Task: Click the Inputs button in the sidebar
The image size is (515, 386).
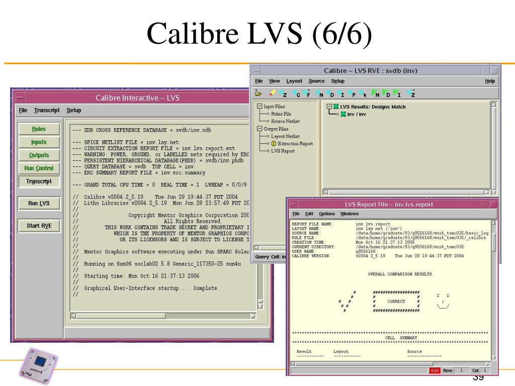Action: tap(39, 142)
